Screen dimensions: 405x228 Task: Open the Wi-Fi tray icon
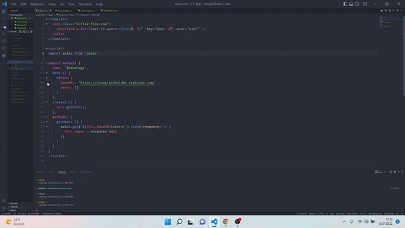pyautogui.click(x=360, y=222)
